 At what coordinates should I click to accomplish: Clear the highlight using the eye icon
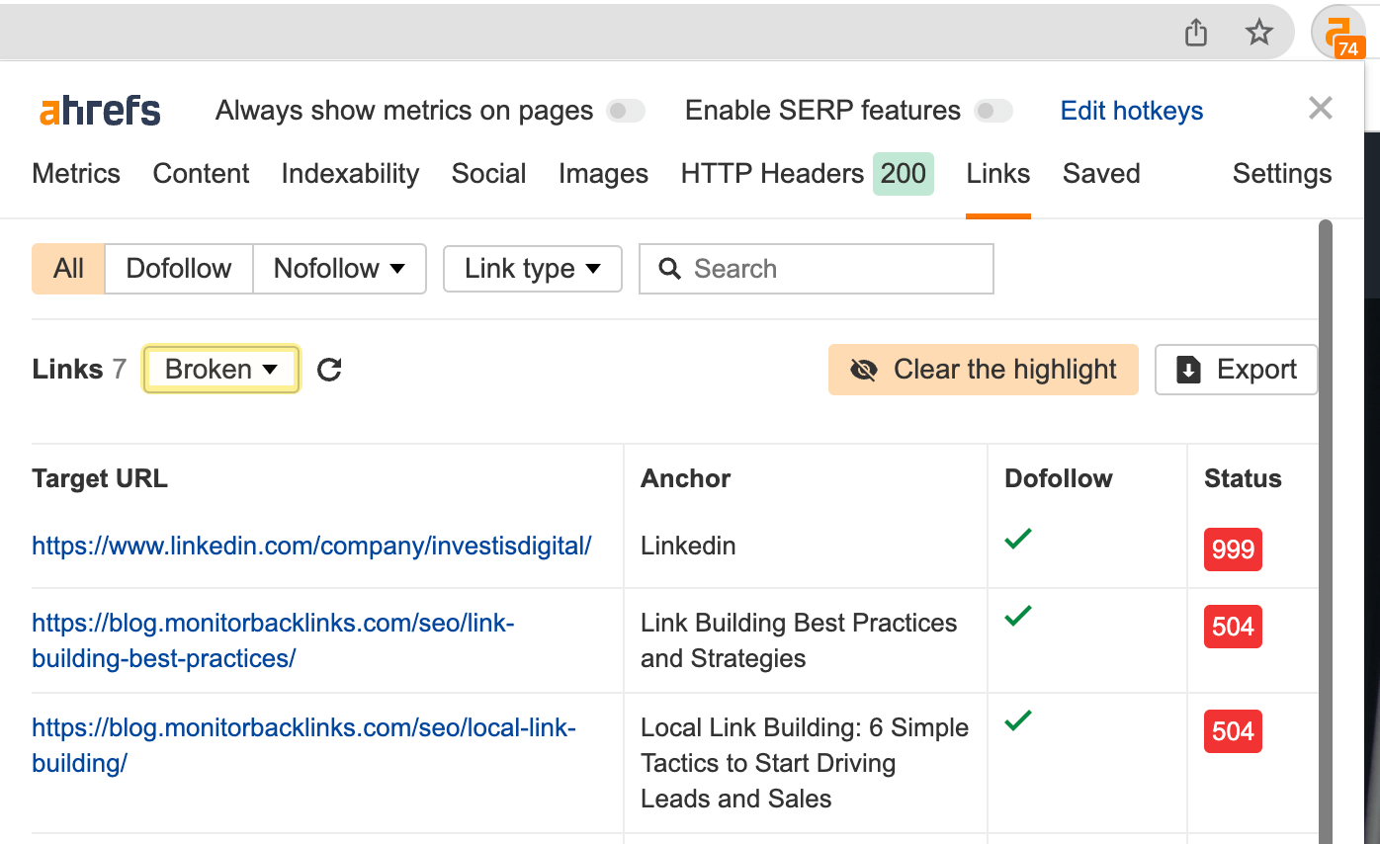pos(865,369)
